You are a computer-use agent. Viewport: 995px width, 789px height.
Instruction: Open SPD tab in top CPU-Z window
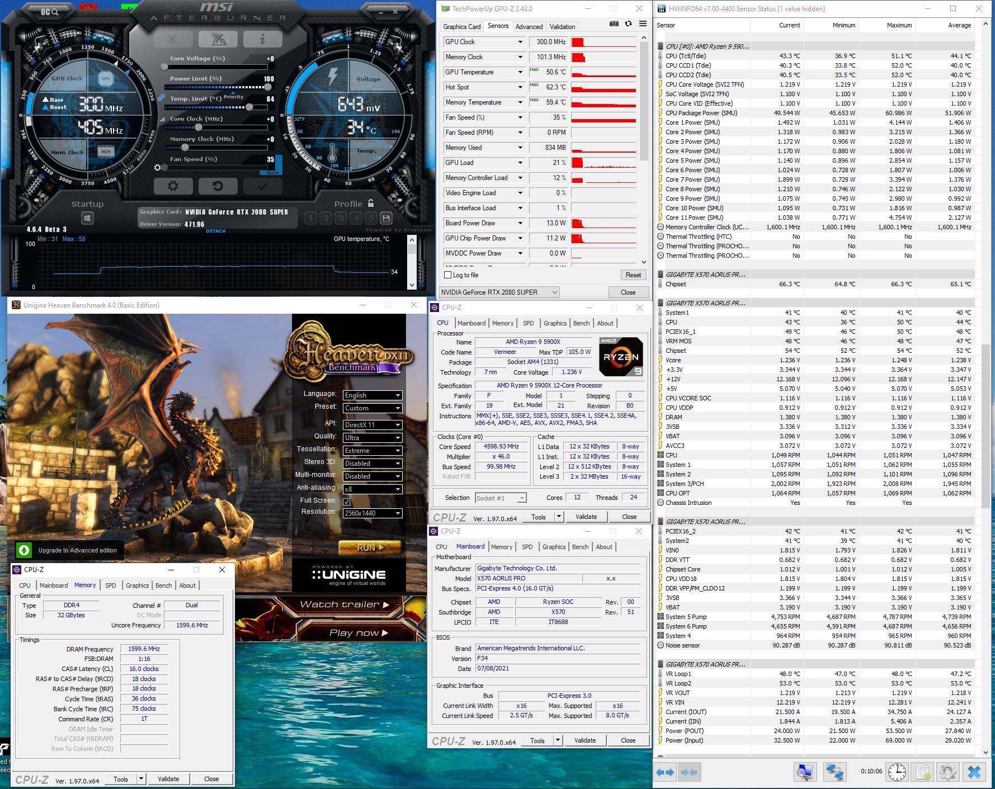click(528, 323)
